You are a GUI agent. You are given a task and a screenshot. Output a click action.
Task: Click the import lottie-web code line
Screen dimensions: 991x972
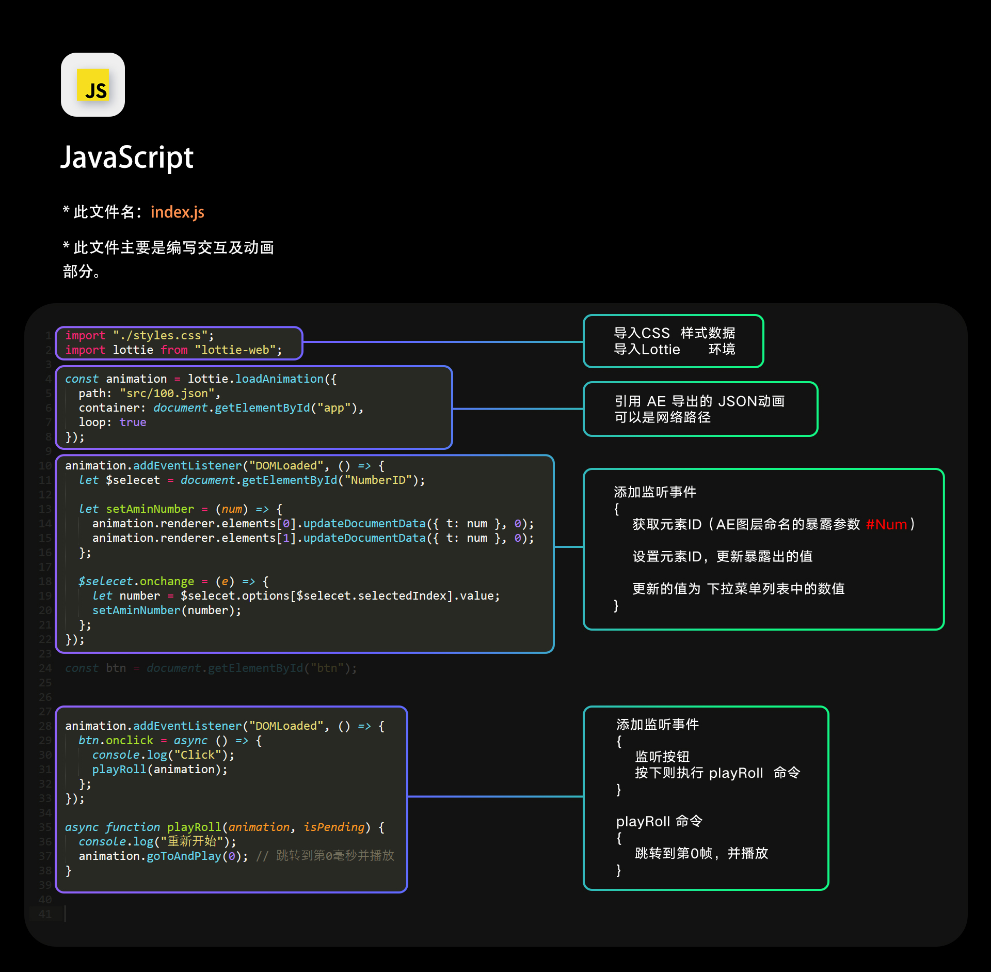pos(173,350)
